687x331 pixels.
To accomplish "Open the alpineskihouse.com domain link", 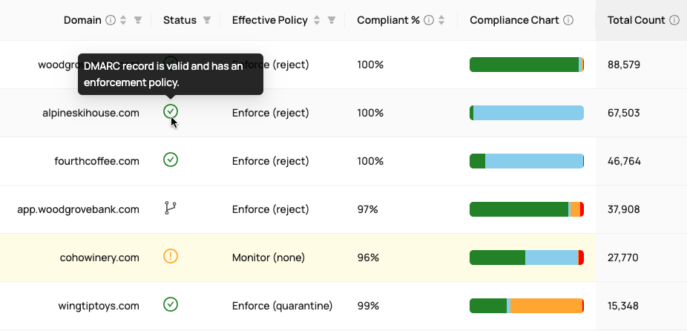I will [91, 113].
